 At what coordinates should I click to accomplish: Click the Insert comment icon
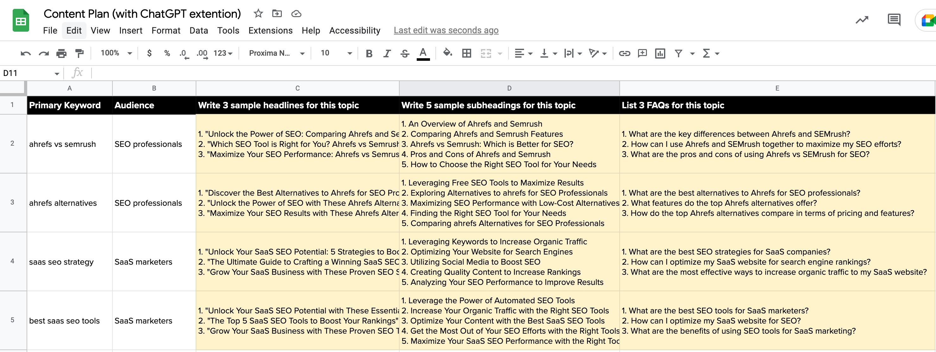pos(642,53)
